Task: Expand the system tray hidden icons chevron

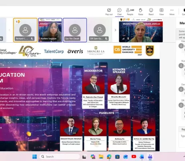Action: click(x=184, y=157)
